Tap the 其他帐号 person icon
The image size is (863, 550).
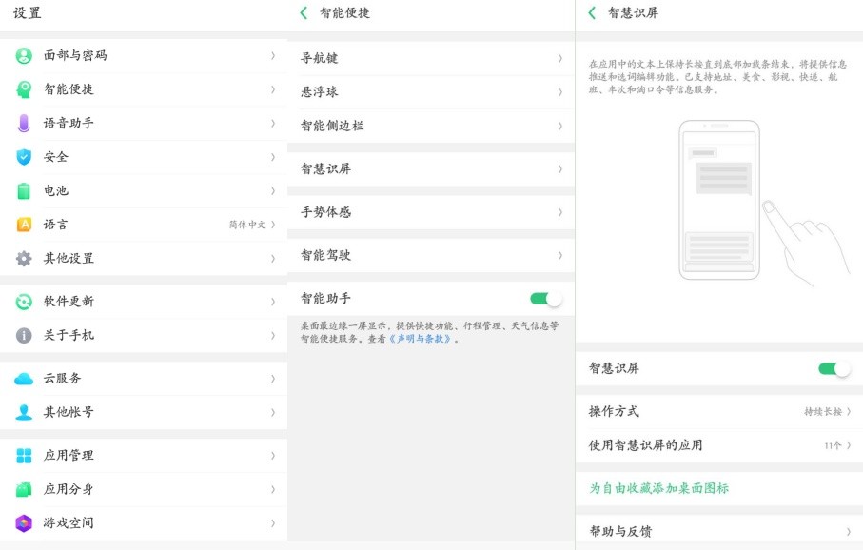click(24, 412)
